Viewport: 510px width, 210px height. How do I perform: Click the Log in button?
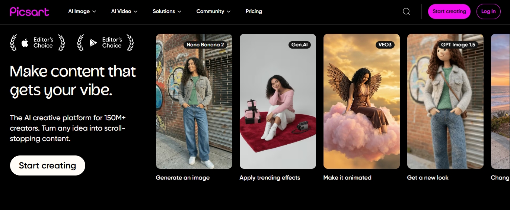click(488, 12)
